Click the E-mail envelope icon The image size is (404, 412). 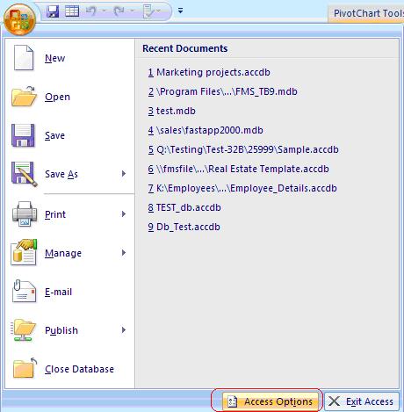(25, 292)
